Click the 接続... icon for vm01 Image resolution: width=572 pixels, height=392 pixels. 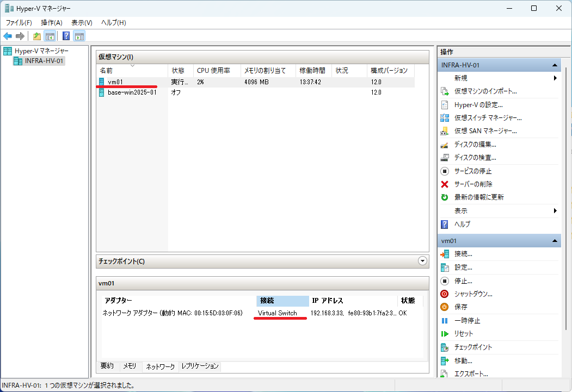coord(444,254)
